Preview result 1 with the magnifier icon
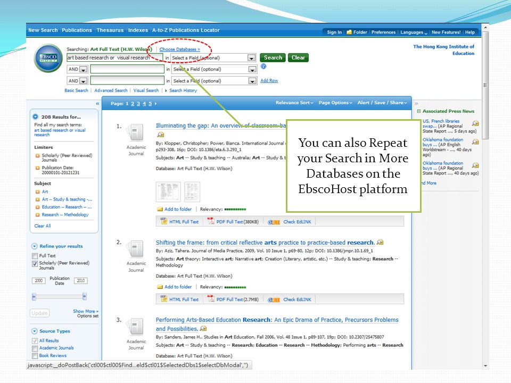The height and width of the screenshot is (383, 511). [x=160, y=135]
